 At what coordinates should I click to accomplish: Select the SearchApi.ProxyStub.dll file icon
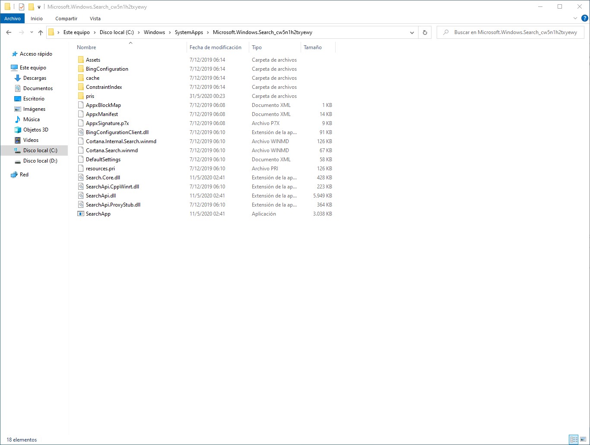coord(81,205)
